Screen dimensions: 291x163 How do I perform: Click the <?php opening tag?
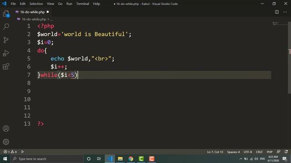[45, 26]
